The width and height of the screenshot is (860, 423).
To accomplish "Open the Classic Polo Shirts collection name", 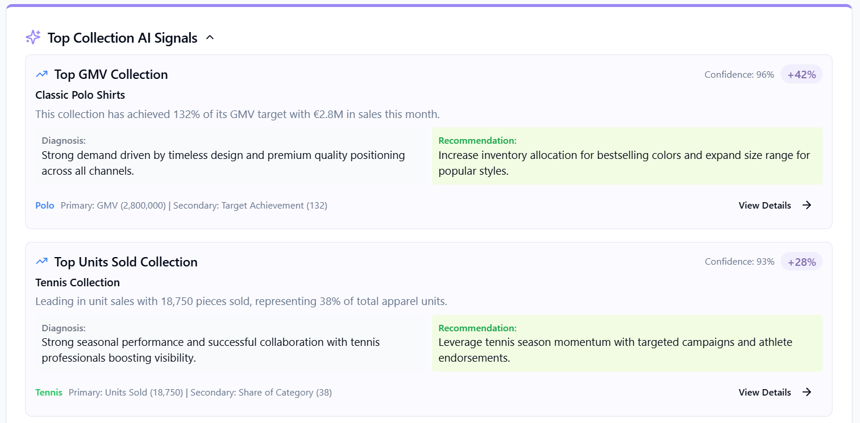I will pyautogui.click(x=80, y=95).
